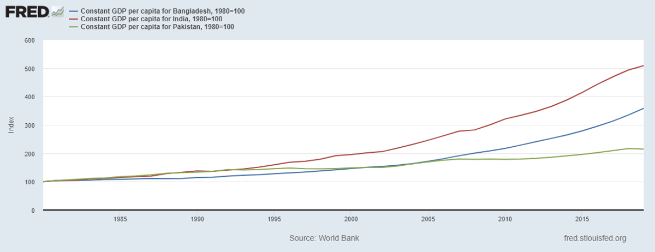Click the 1985 x-axis year label
The image size is (655, 252).
coord(120,219)
